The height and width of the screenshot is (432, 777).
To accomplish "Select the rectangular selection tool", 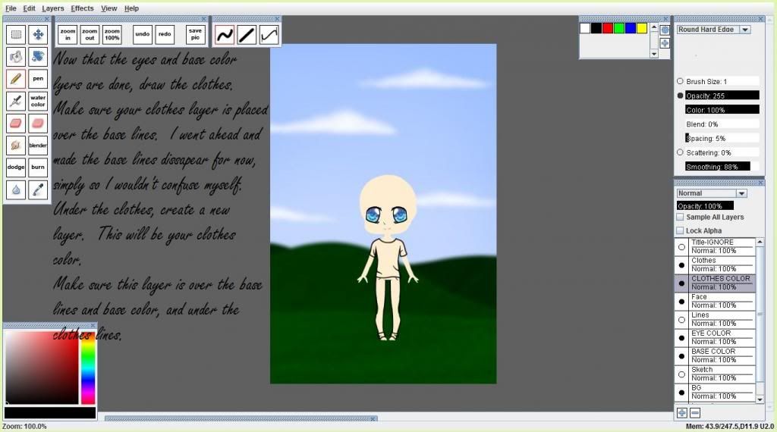I will (15, 34).
